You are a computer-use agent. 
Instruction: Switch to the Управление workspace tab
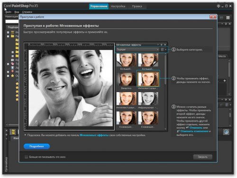99,6
